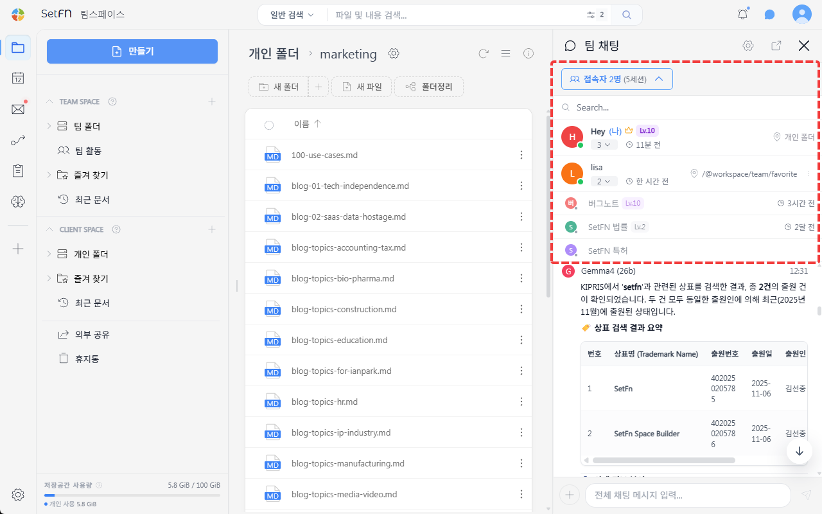
Task: Add item to TEAM SPACE with plus
Action: (212, 102)
